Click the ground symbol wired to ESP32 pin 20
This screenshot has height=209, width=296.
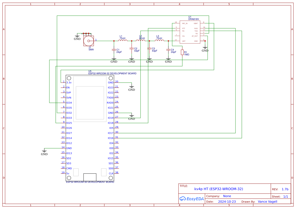coord(132,88)
